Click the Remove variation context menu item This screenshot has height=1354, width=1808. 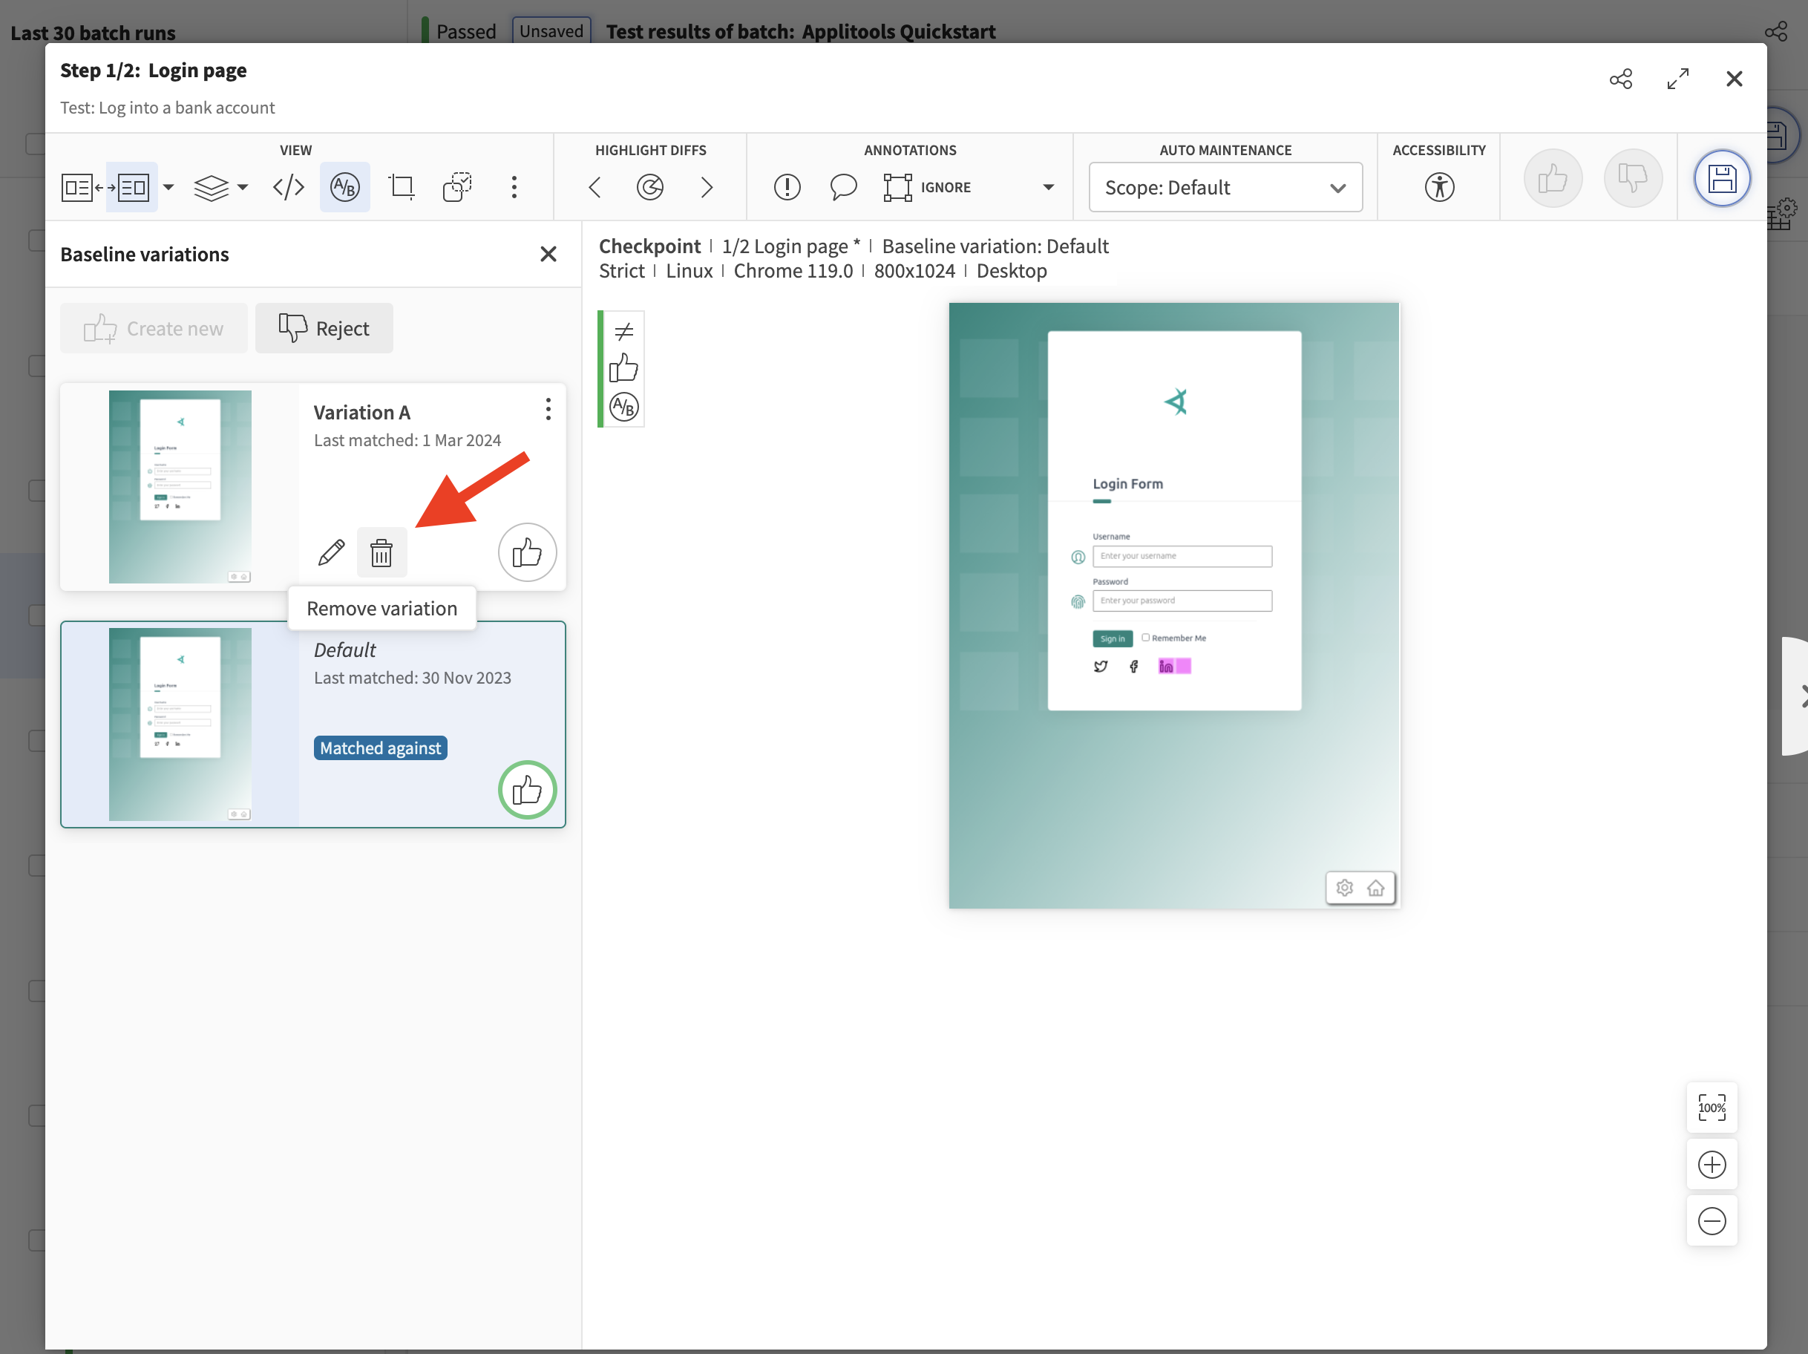pos(381,607)
